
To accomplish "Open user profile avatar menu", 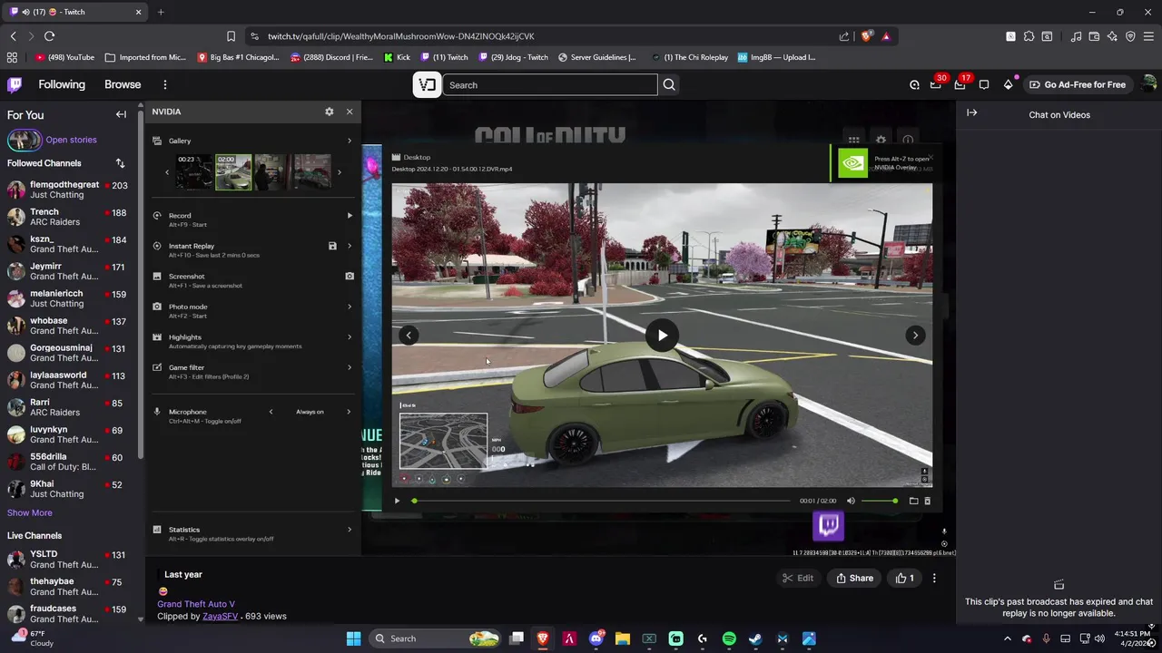I will [x=1148, y=84].
